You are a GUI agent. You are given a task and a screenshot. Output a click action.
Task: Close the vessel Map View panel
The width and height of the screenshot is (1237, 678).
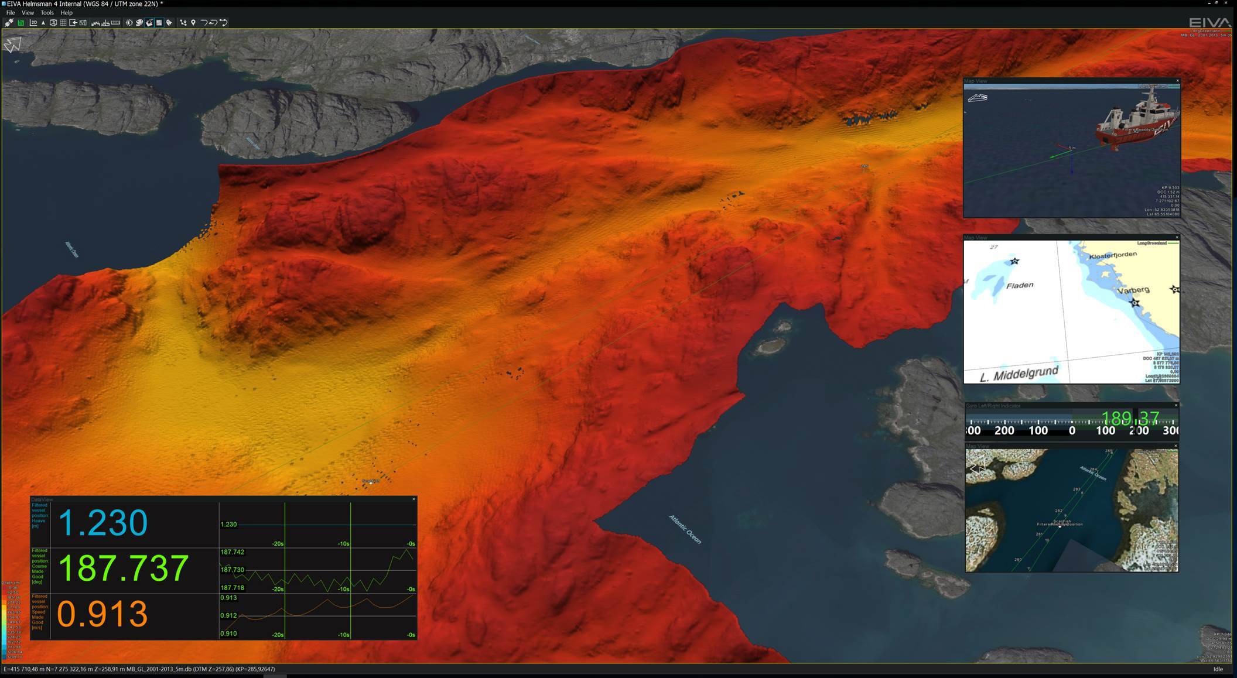1177,81
